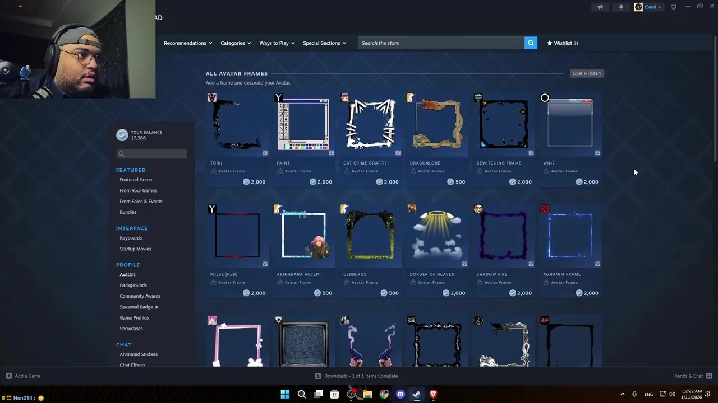
Task: Click the Steam icon on the taskbar
Action: tap(417, 394)
